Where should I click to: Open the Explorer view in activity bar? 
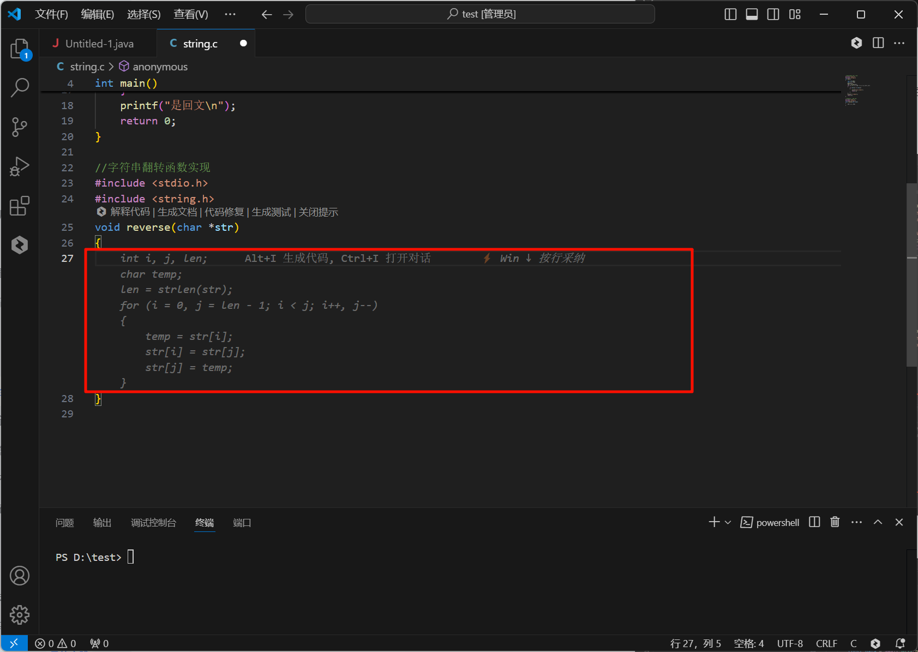(x=20, y=49)
